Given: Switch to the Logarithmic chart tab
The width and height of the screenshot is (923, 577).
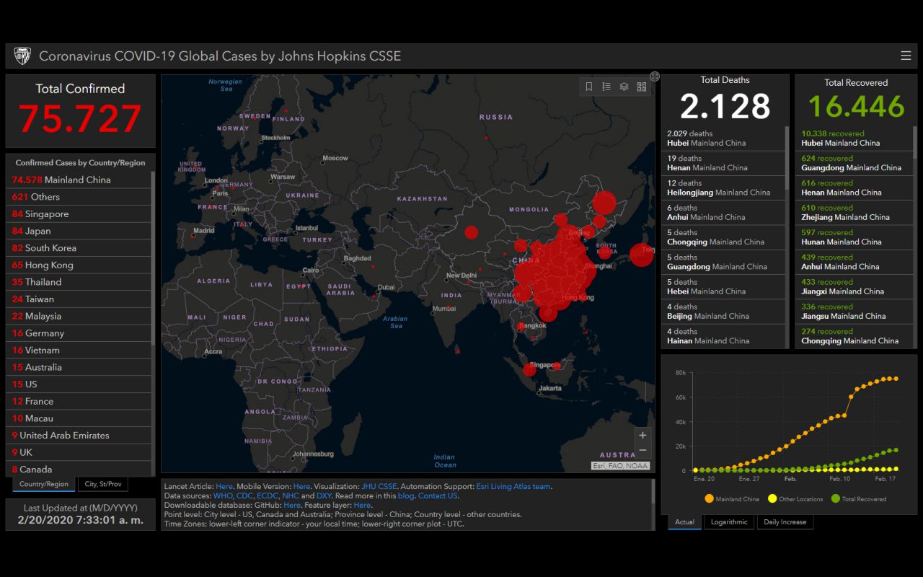Looking at the screenshot, I should pos(728,522).
